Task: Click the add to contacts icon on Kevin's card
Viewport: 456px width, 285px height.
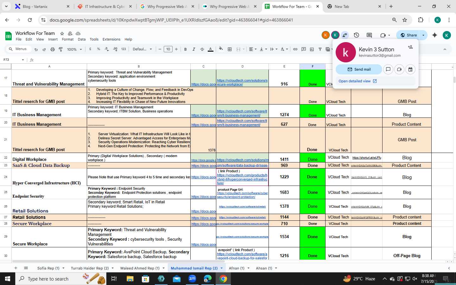Action: tap(410, 47)
